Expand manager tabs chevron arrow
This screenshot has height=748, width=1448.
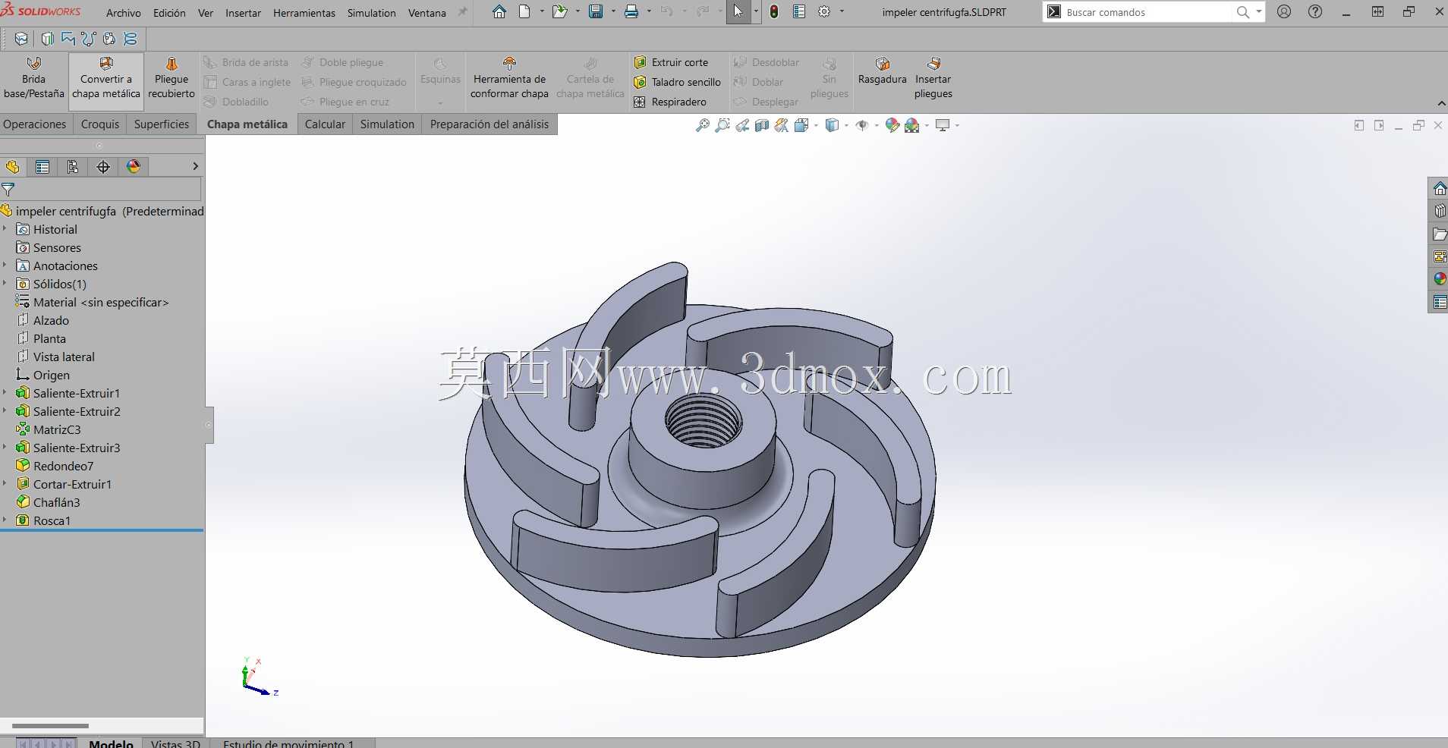pyautogui.click(x=195, y=167)
